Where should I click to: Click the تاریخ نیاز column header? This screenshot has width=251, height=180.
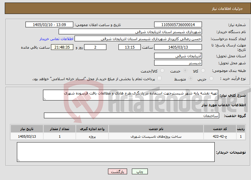(x=27, y=129)
